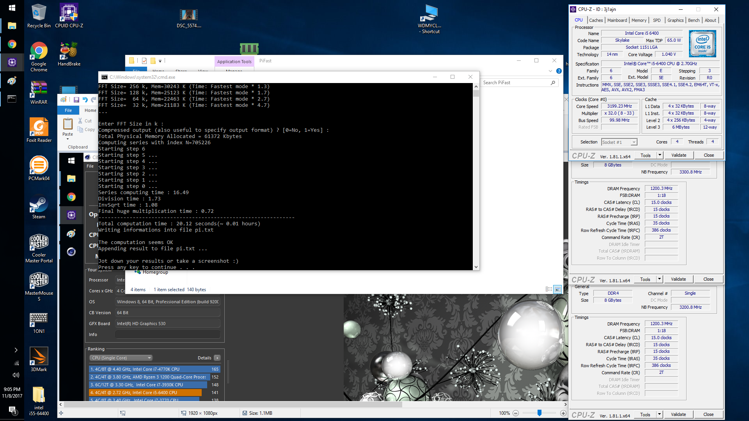The width and height of the screenshot is (749, 421).
Task: Switch to the Graphics tab in CPU-Z
Action: tap(675, 20)
